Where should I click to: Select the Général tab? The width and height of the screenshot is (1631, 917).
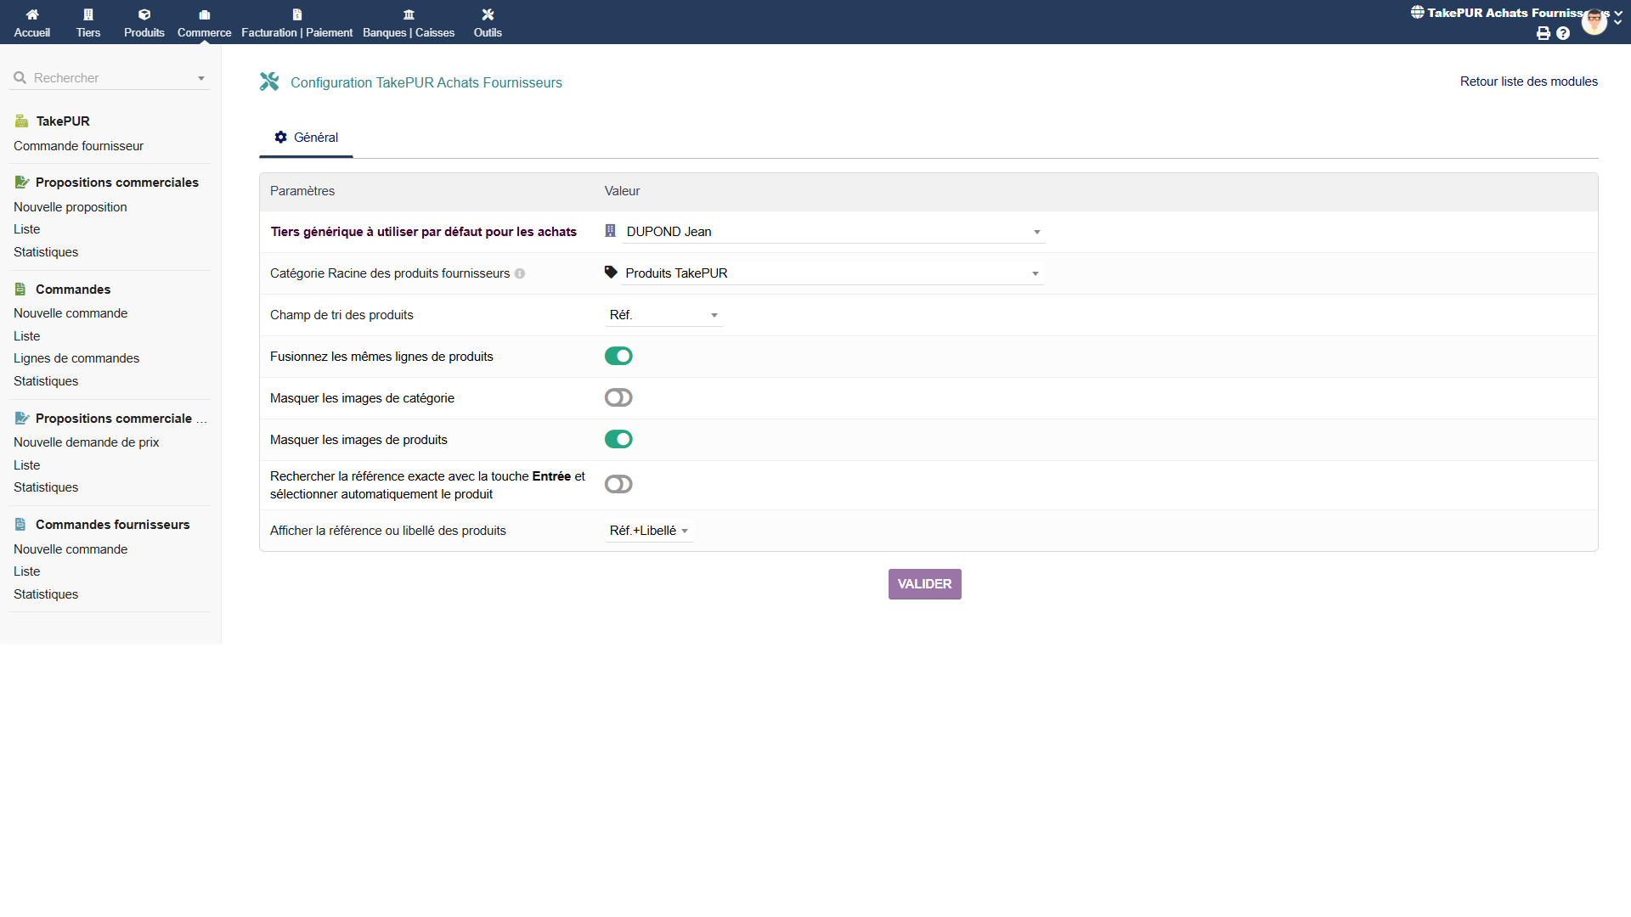click(306, 138)
